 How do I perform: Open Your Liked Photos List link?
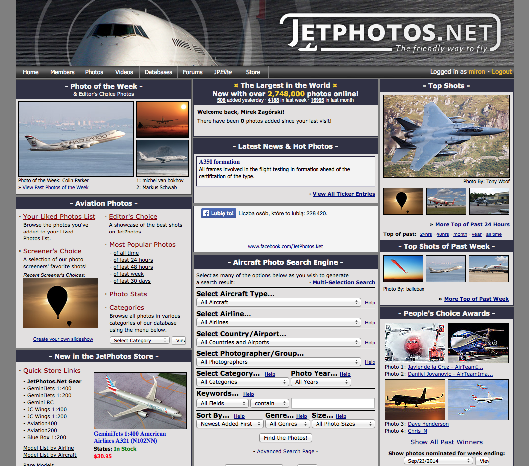pyautogui.click(x=59, y=216)
